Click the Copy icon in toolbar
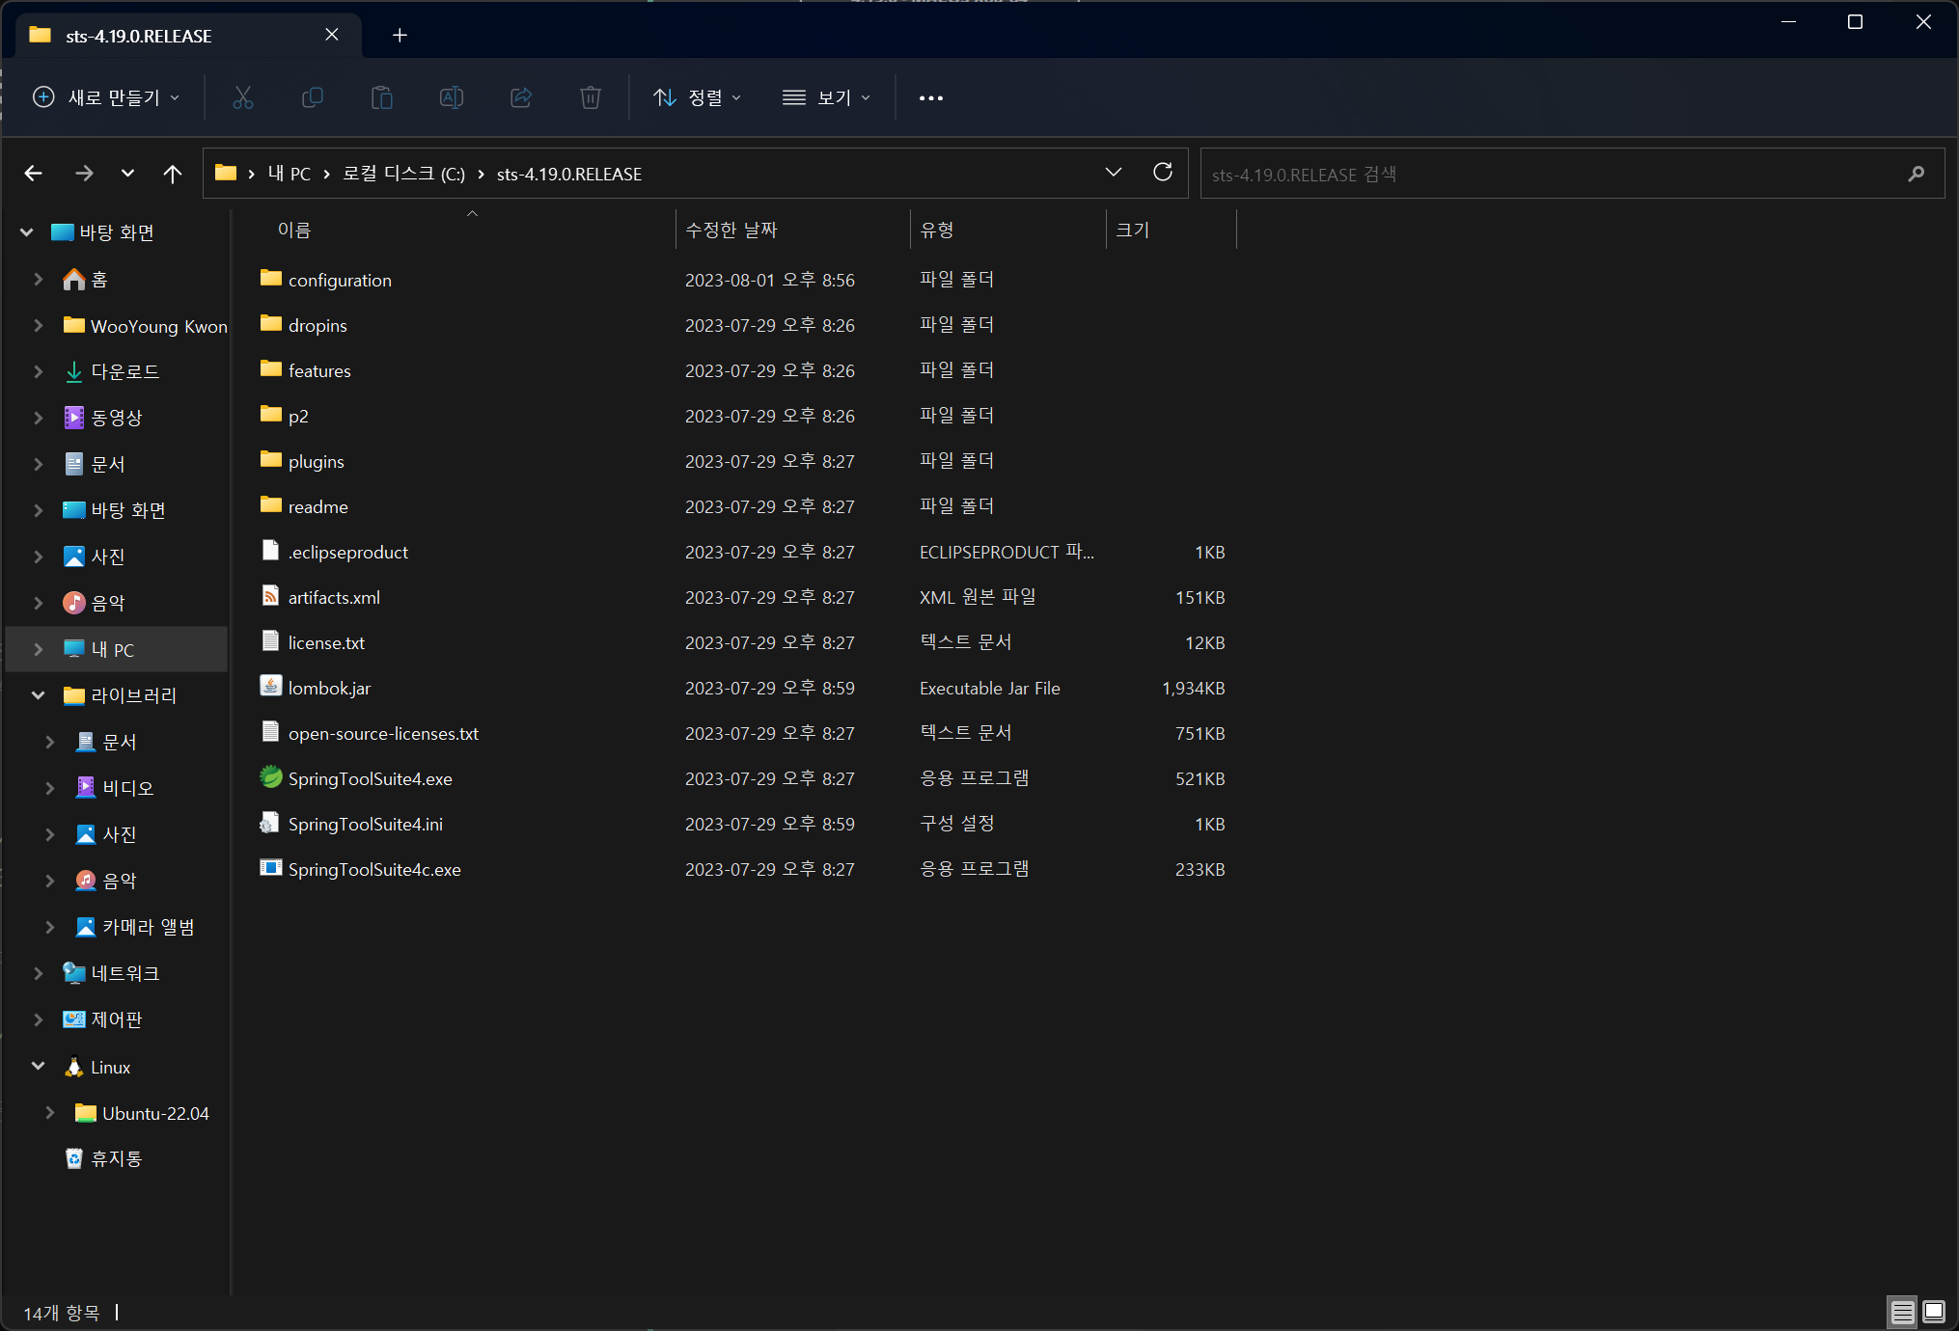Image resolution: width=1959 pixels, height=1331 pixels. click(313, 97)
